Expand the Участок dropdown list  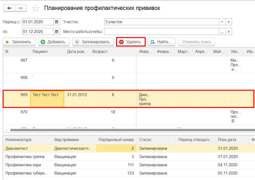[222, 22]
